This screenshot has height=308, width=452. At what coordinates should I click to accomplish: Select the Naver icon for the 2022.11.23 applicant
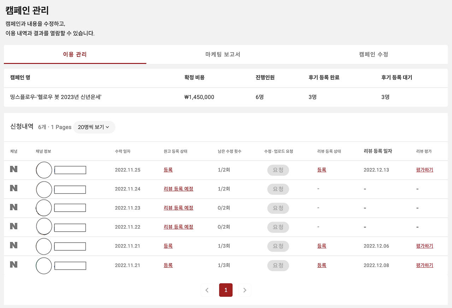[13, 208]
